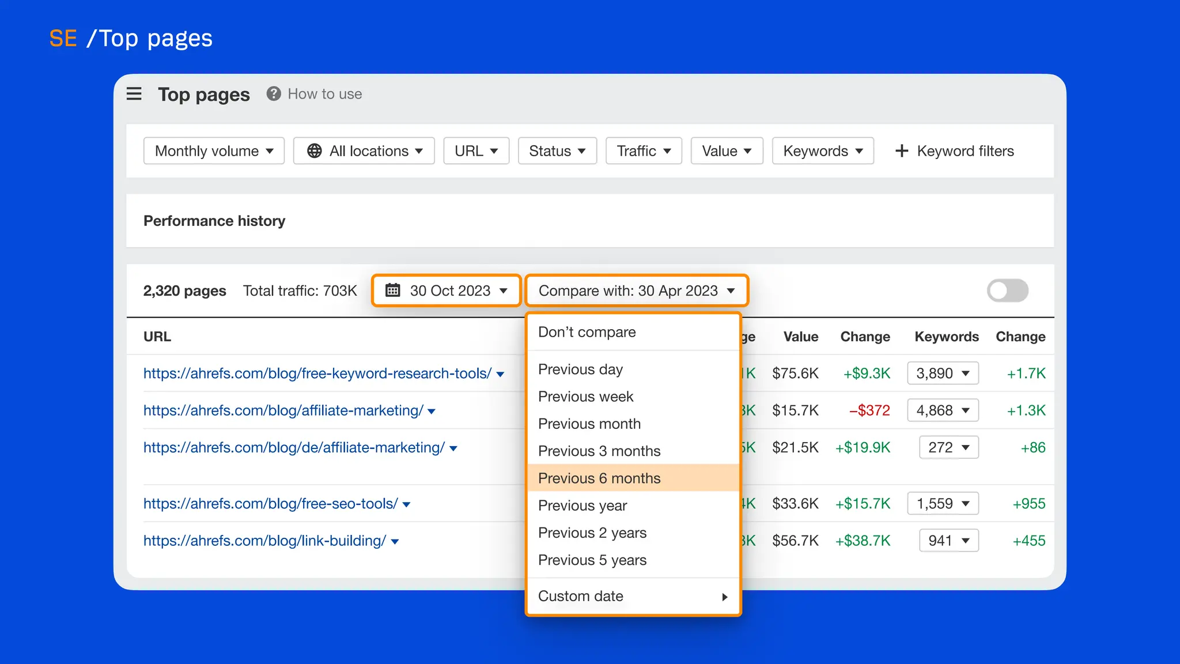Open the 4,868 keywords dropdown
The width and height of the screenshot is (1180, 664).
(943, 410)
